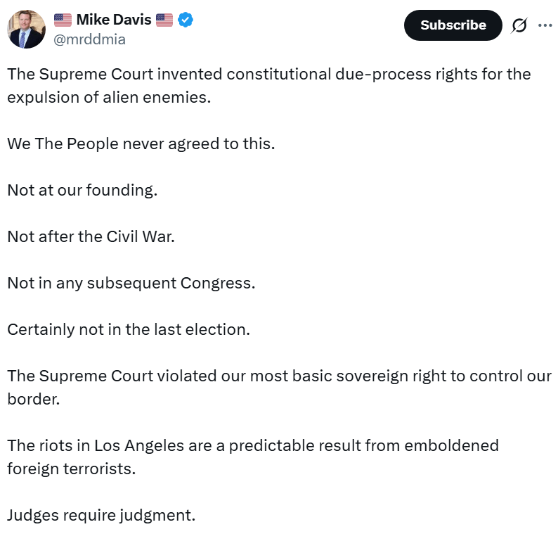Screen dimensions: 558x534
Task: Click the "expulsion of alien enemies" line
Action: (x=109, y=97)
